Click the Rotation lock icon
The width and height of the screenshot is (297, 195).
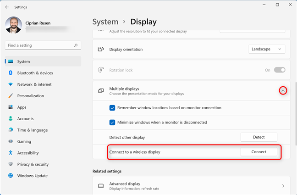tap(101, 70)
